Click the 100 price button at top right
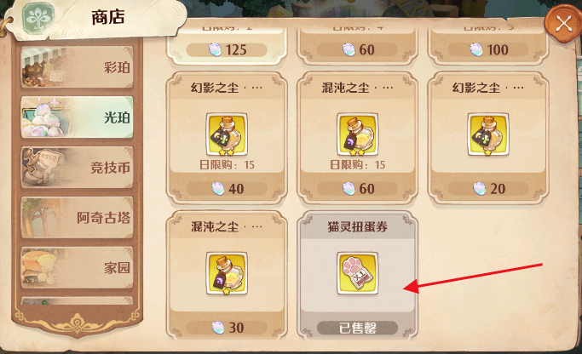This screenshot has height=354, width=582. [x=488, y=49]
